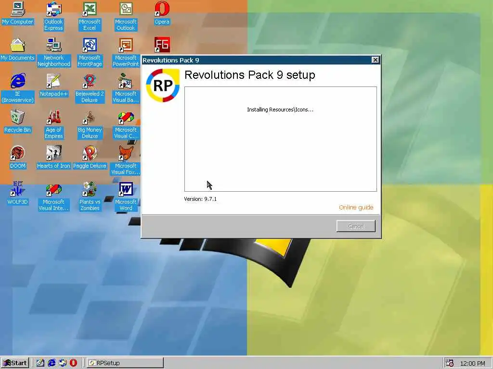Launch Outlook Express from quick launch

(63, 363)
